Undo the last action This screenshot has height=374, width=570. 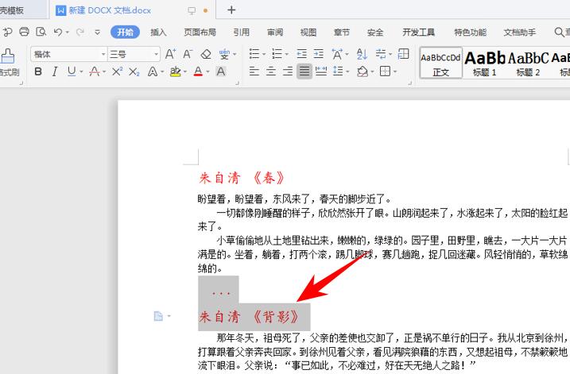58,32
